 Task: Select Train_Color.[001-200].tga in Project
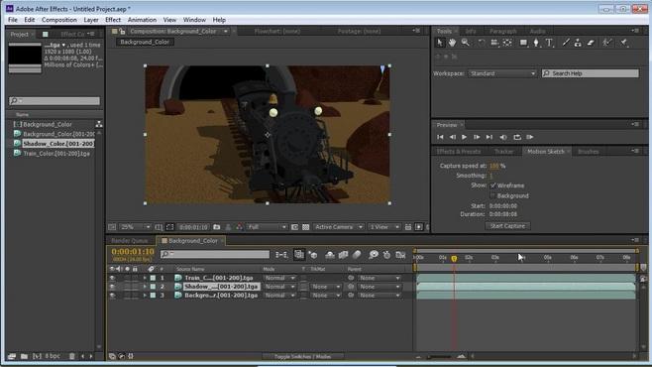[x=56, y=154]
